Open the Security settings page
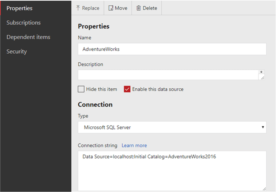The image size is (276, 192). 16,51
